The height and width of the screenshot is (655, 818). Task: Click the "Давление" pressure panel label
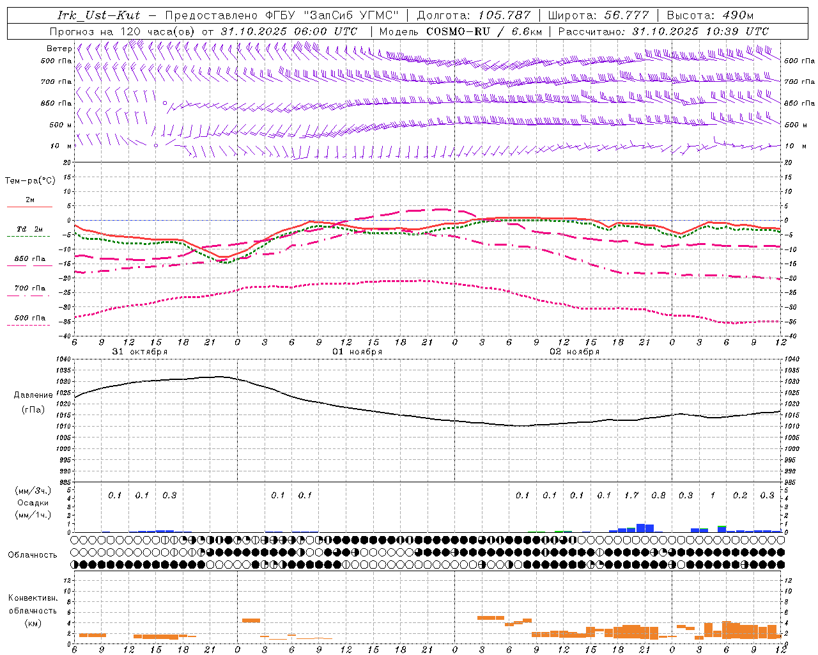coord(33,395)
